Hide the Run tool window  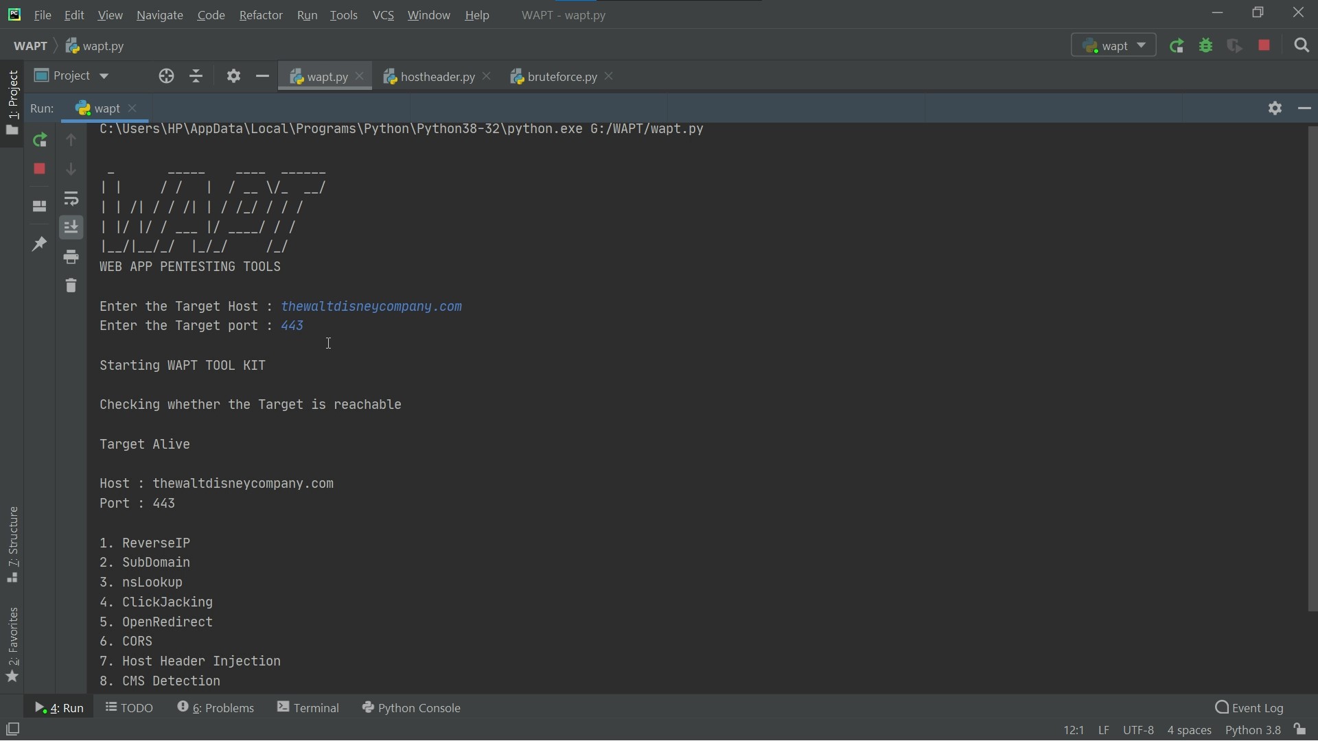click(1305, 108)
